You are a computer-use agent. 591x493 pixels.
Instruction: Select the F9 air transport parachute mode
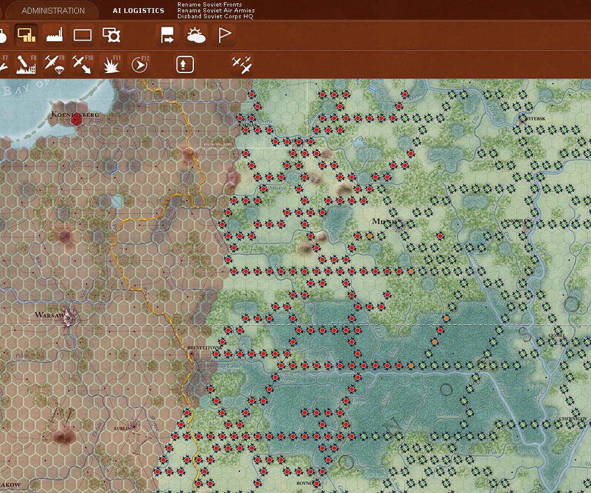(54, 64)
